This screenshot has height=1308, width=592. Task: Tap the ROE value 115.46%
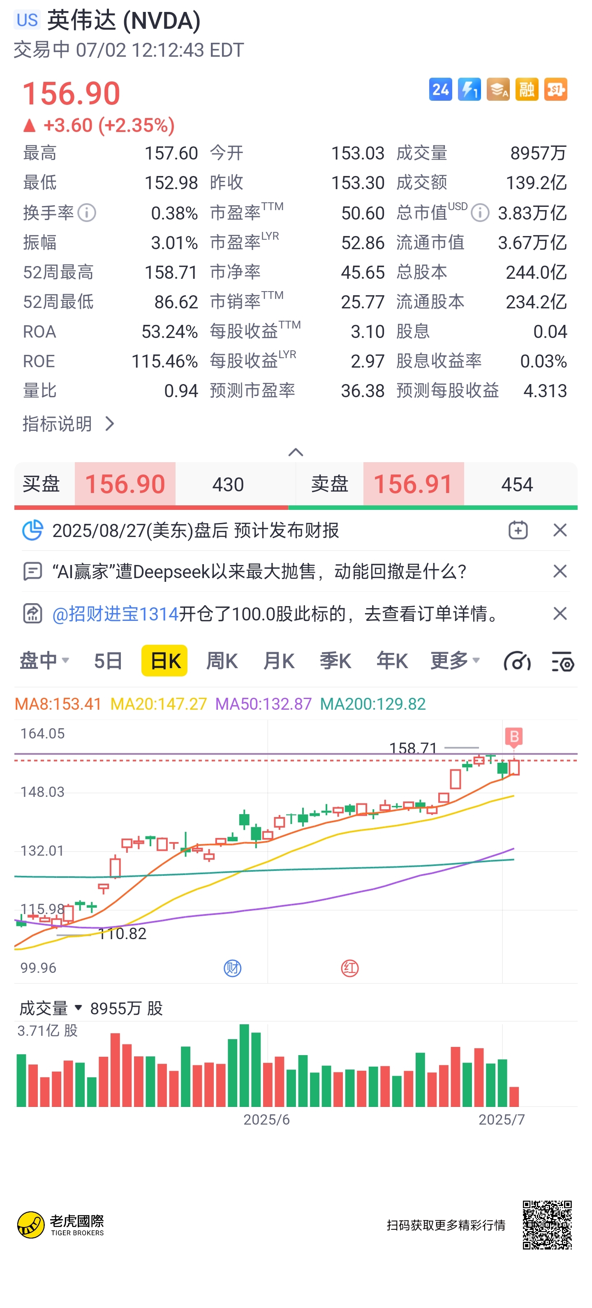(x=164, y=361)
